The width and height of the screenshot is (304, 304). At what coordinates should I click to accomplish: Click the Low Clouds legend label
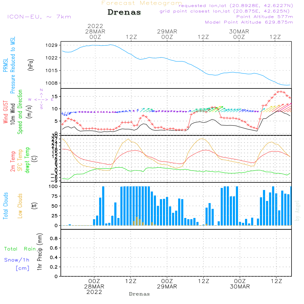(x=20, y=206)
